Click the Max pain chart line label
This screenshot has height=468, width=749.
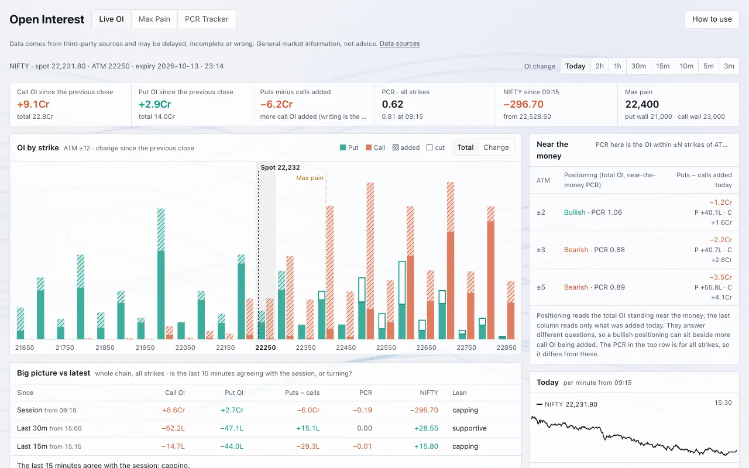pyautogui.click(x=310, y=178)
